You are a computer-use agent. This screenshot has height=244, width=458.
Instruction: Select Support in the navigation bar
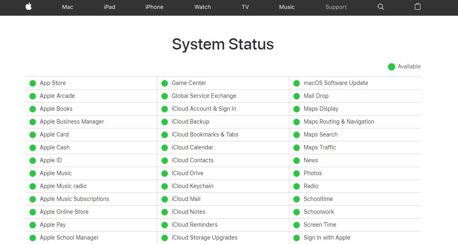336,7
